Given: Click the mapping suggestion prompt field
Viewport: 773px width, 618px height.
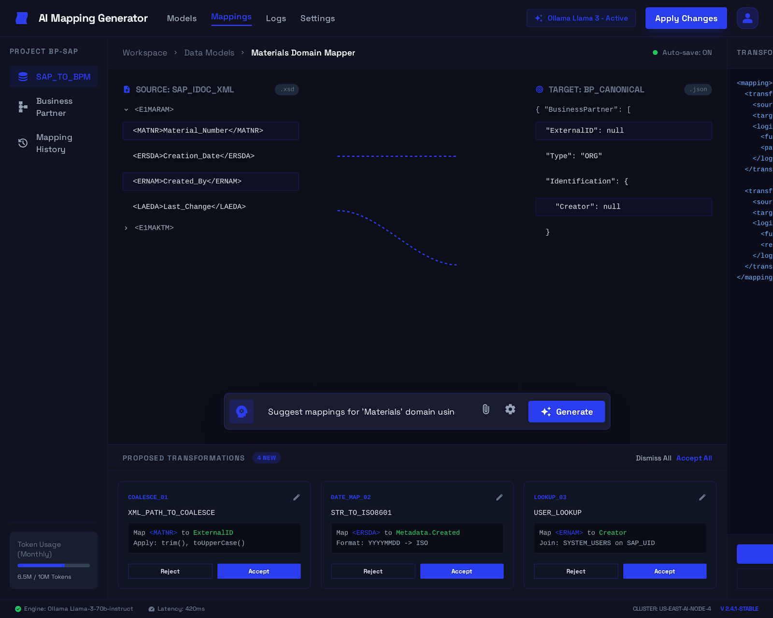Looking at the screenshot, I should coord(362,411).
